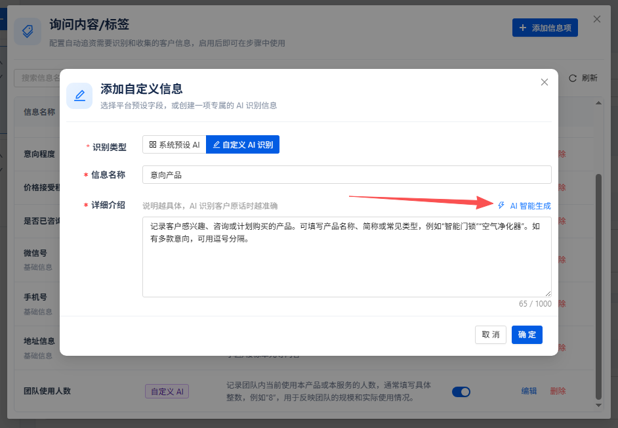Click the 基础信息 label under 手机号

tap(38, 312)
